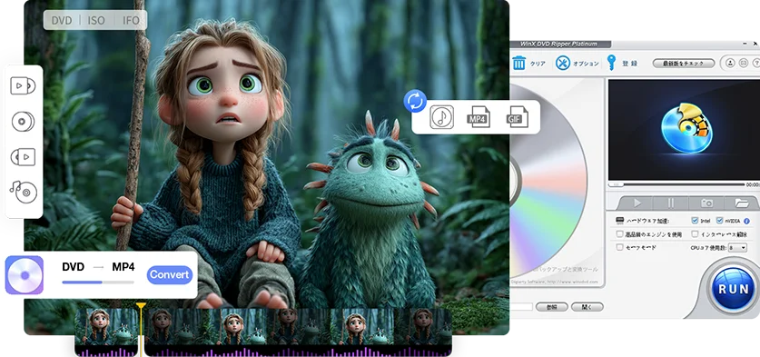This screenshot has height=357, width=760.
Task: Choose the music disc icon in left sidebar
Action: (x=23, y=192)
